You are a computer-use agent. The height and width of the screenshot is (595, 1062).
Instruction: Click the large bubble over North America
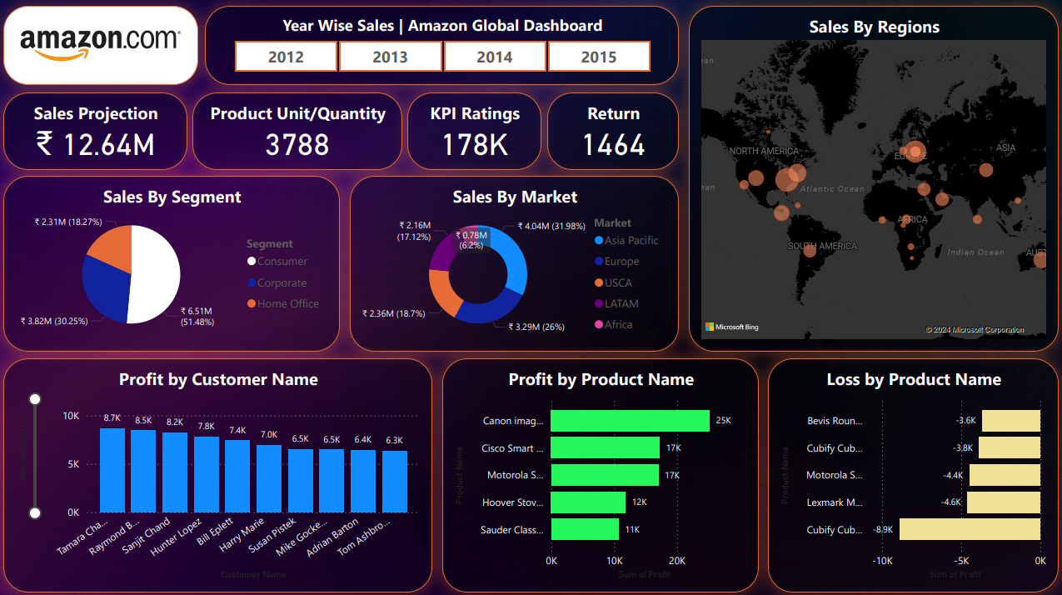coord(786,179)
